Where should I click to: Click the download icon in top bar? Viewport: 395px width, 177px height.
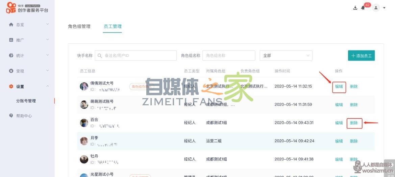tap(355, 8)
